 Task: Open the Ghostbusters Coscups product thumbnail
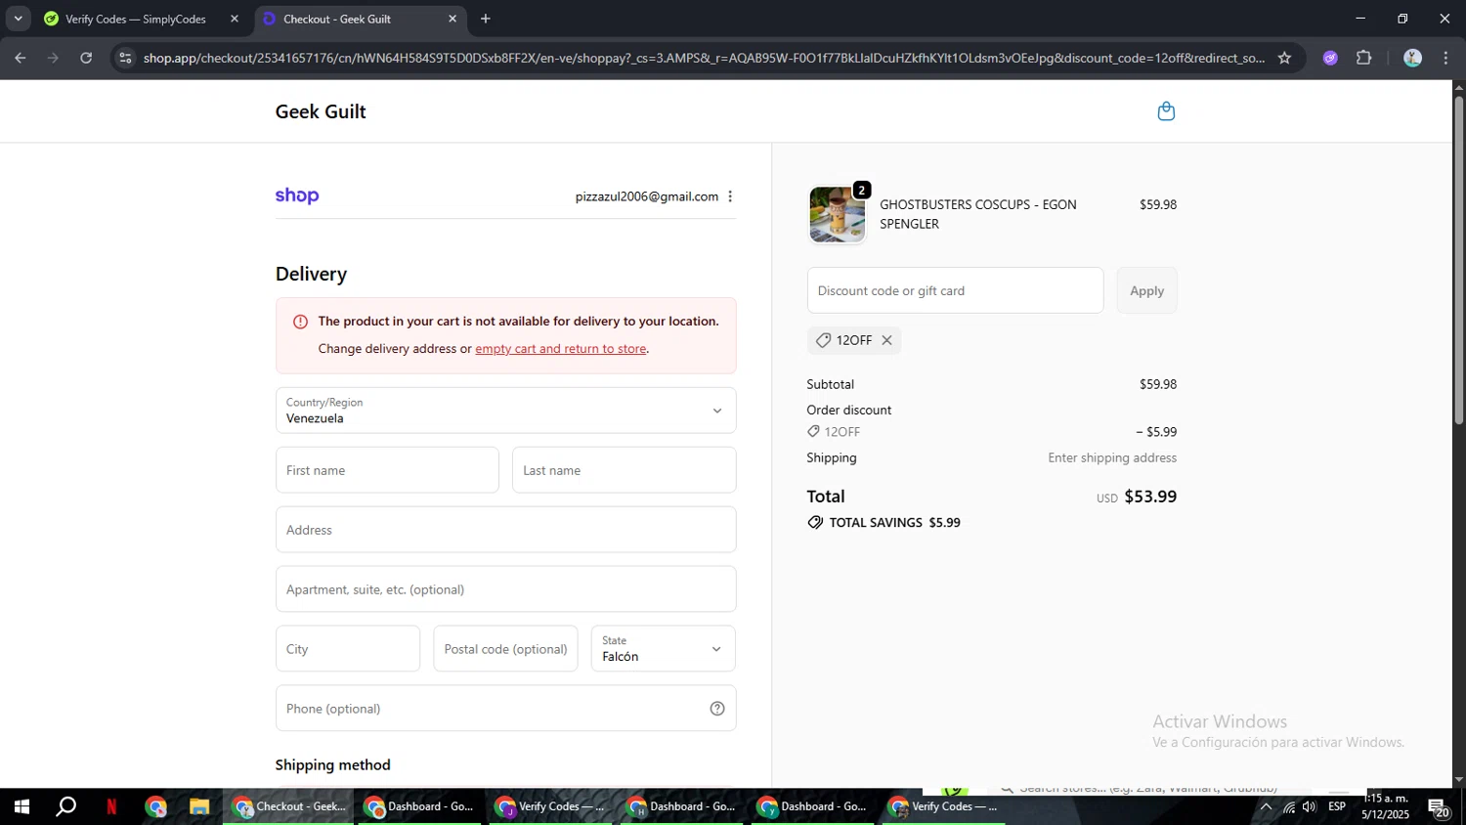coord(838,214)
